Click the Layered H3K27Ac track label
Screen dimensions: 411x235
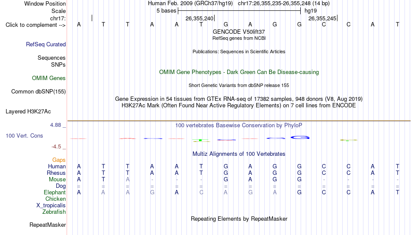28,112
